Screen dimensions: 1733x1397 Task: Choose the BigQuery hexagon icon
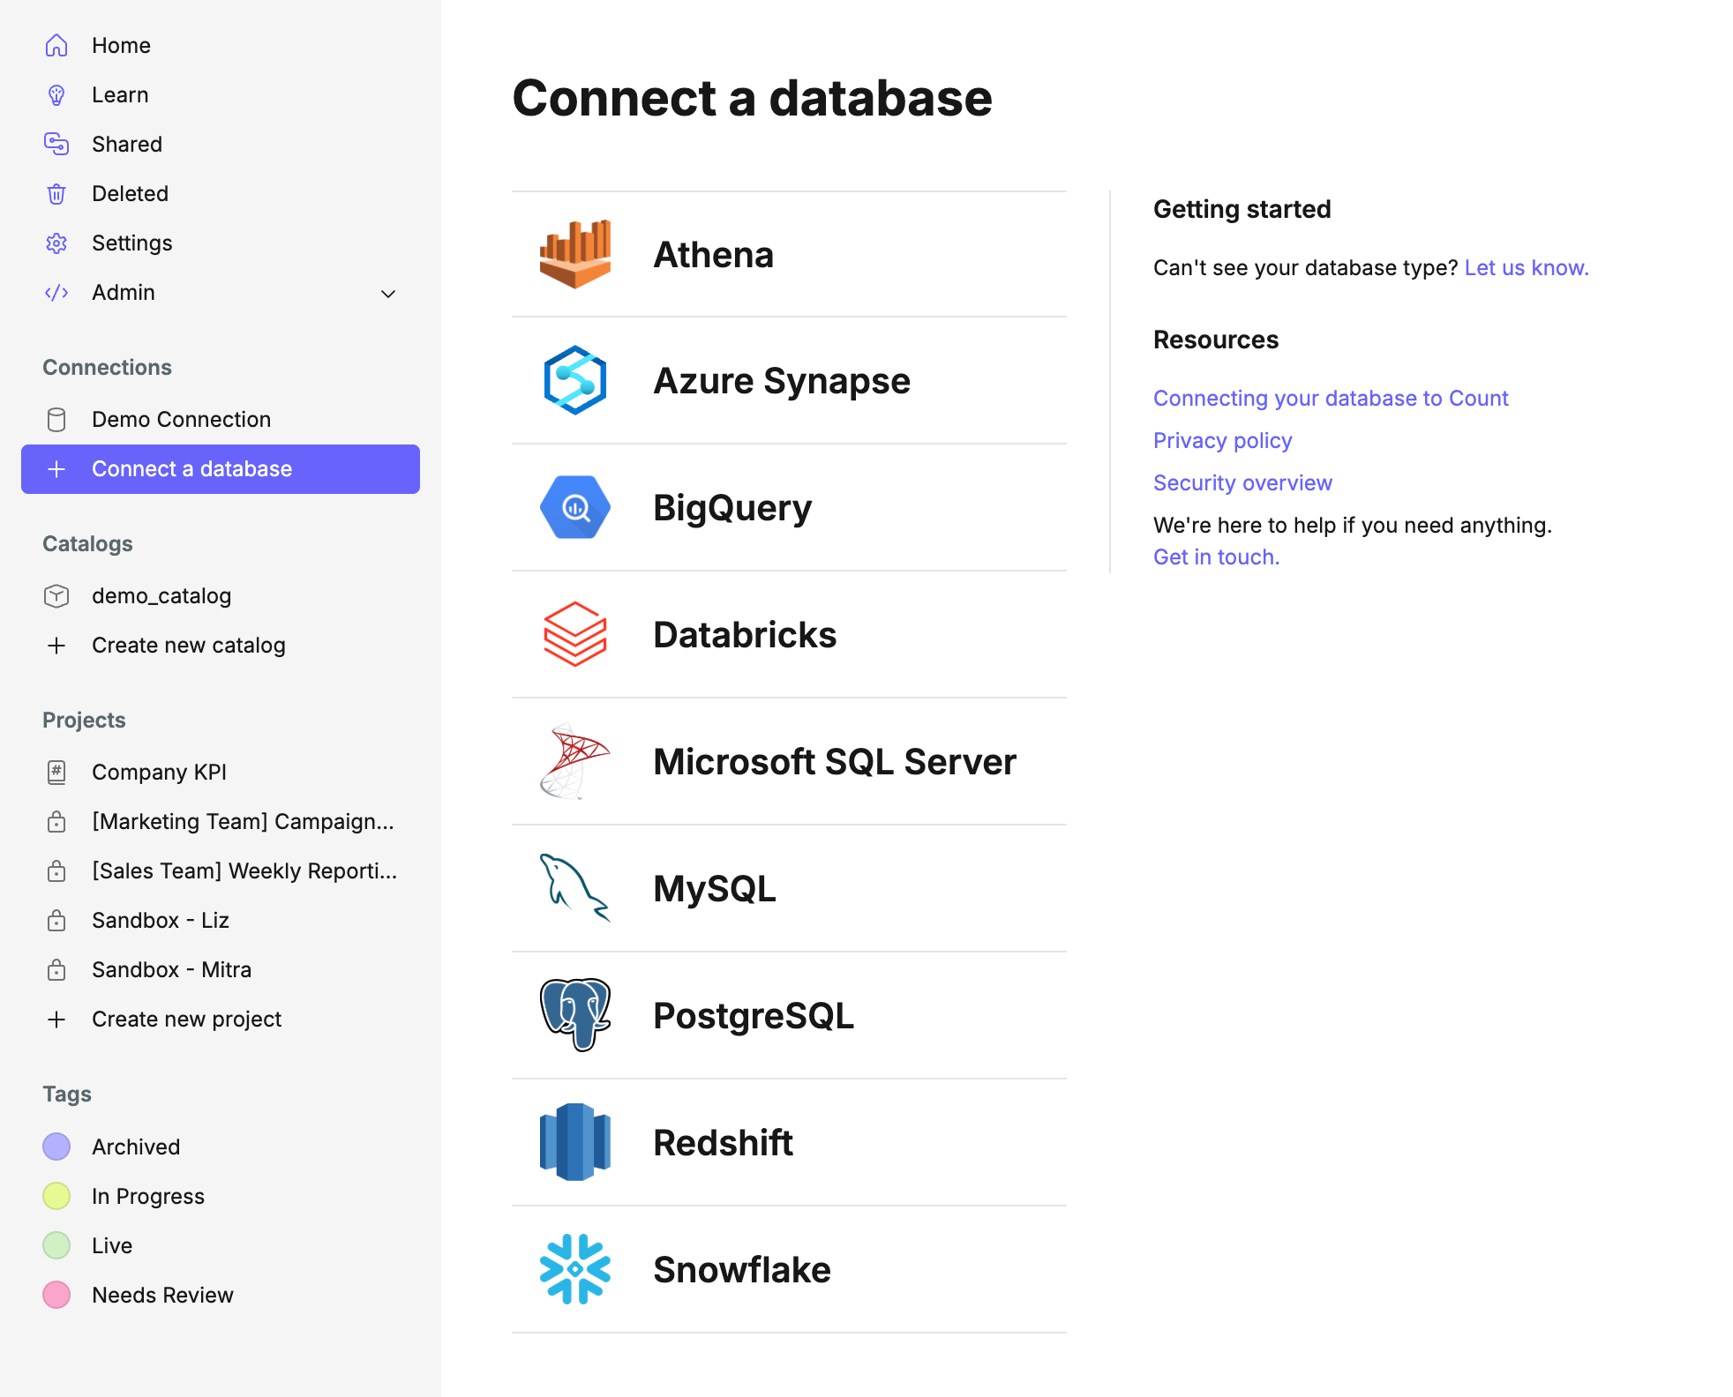tap(574, 507)
